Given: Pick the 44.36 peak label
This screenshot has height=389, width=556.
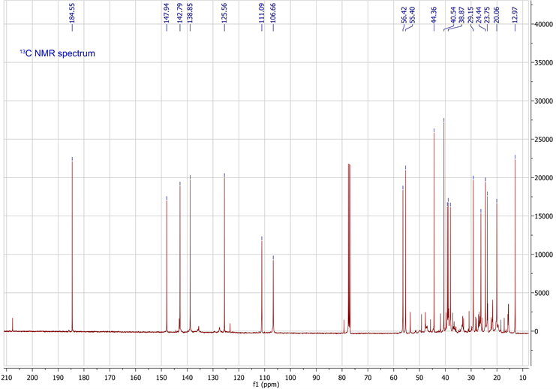Looking at the screenshot, I should [434, 15].
